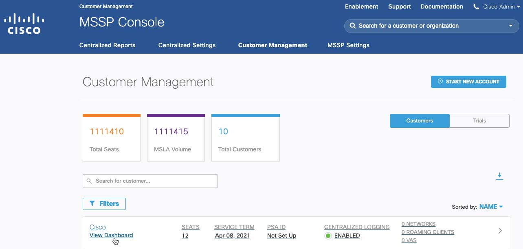Download the customer list with the arrow icon
The height and width of the screenshot is (249, 523).
click(499, 176)
